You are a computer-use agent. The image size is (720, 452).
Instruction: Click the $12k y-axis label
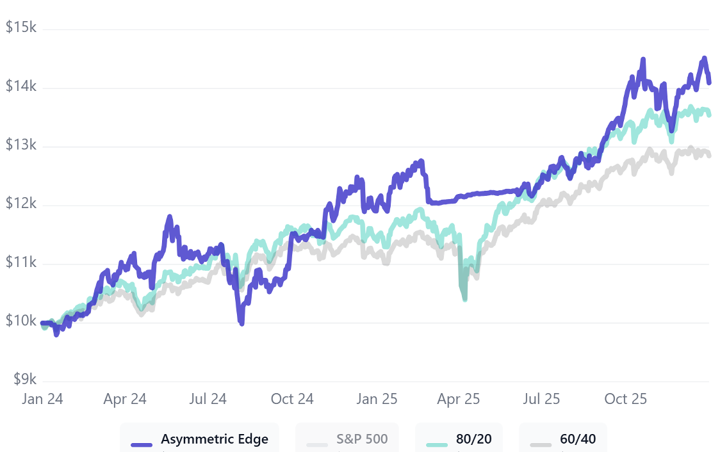tap(20, 204)
